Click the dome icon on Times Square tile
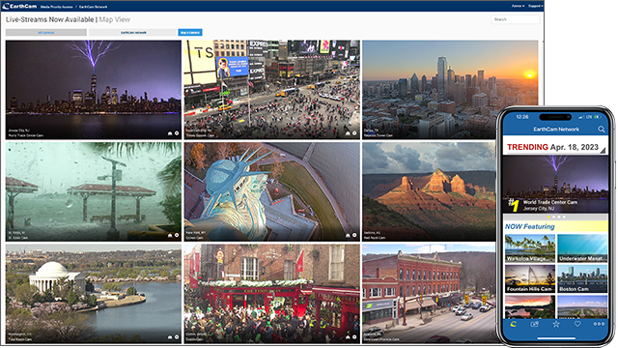The image size is (618, 348). (x=348, y=133)
